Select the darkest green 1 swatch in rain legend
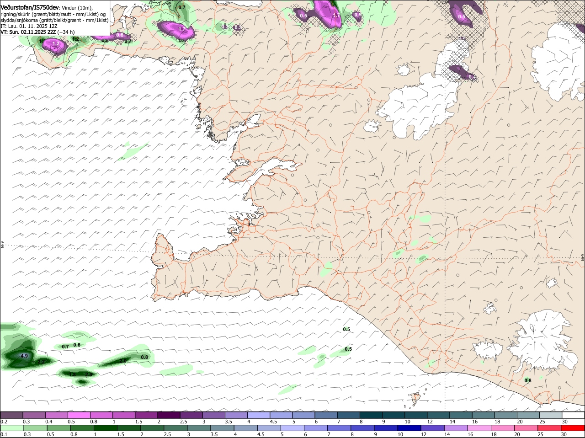This screenshot has height=438, width=585. click(105, 428)
